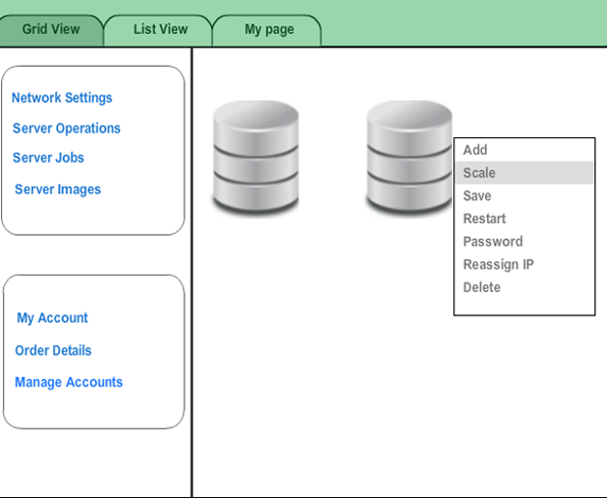Select the first server database icon
The height and width of the screenshot is (498, 607).
[x=256, y=157]
